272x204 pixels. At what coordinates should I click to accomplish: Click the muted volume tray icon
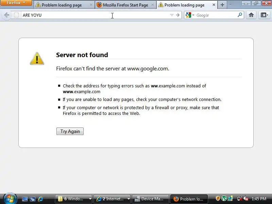point(246,198)
